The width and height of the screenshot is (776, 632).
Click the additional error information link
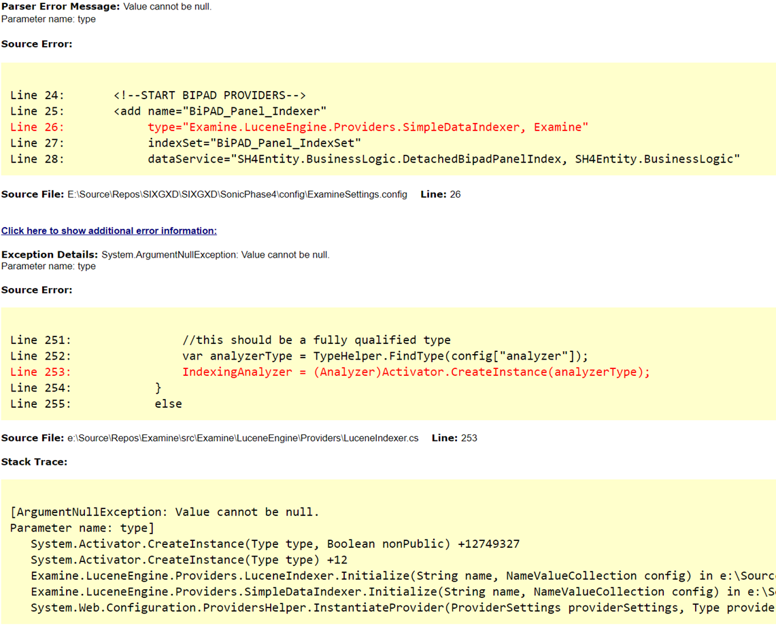[108, 230]
